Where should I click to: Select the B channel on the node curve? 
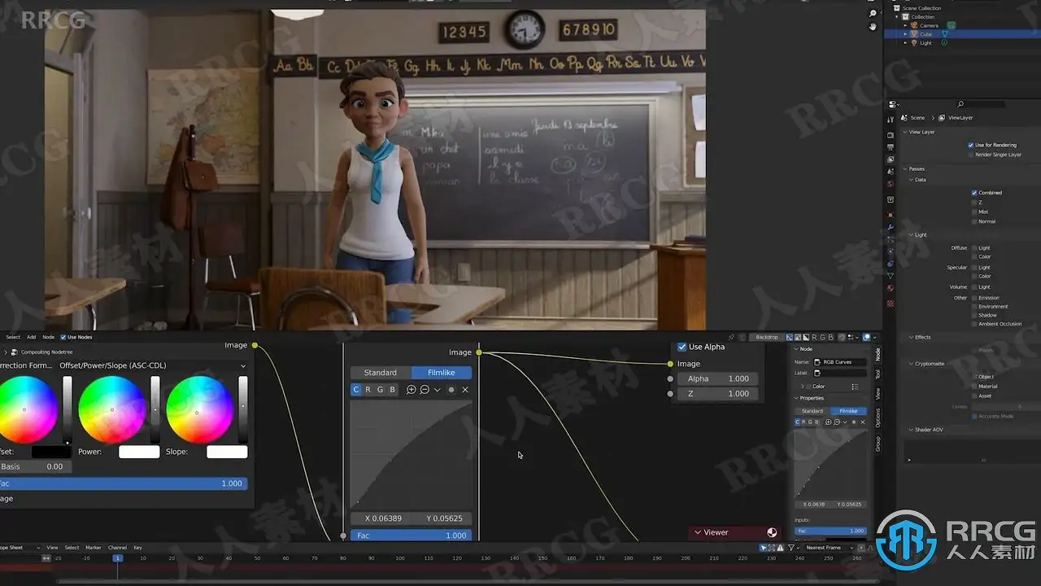pos(392,390)
